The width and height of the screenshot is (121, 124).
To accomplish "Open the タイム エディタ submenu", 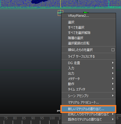I will pyautogui.click(x=88, y=89).
